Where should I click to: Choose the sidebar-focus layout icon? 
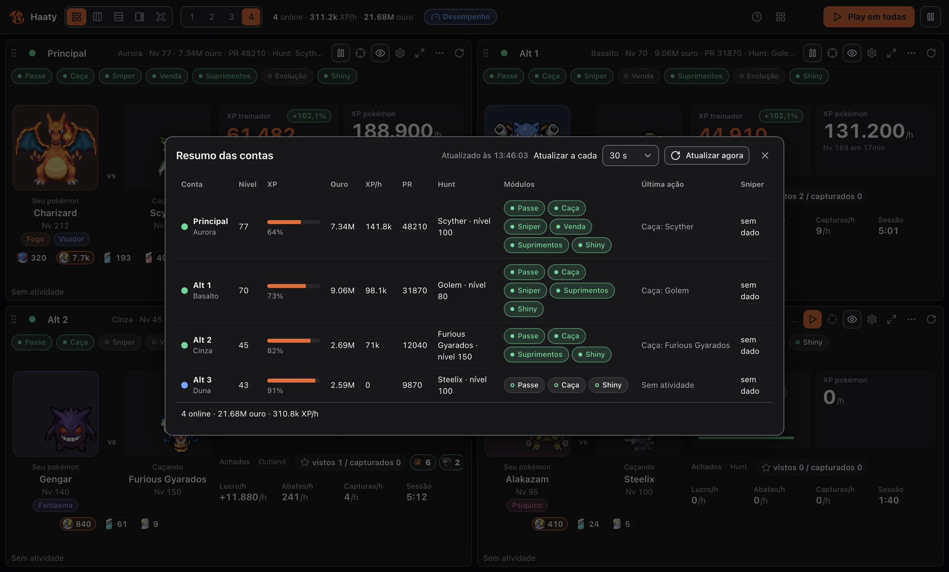[139, 16]
